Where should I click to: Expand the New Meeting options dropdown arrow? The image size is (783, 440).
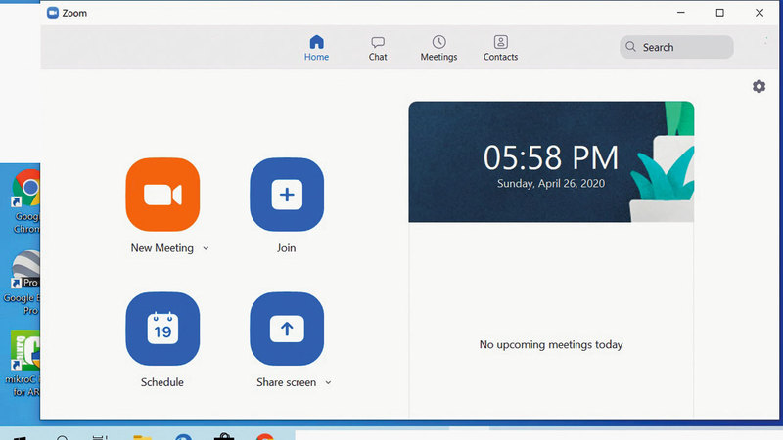click(x=206, y=248)
